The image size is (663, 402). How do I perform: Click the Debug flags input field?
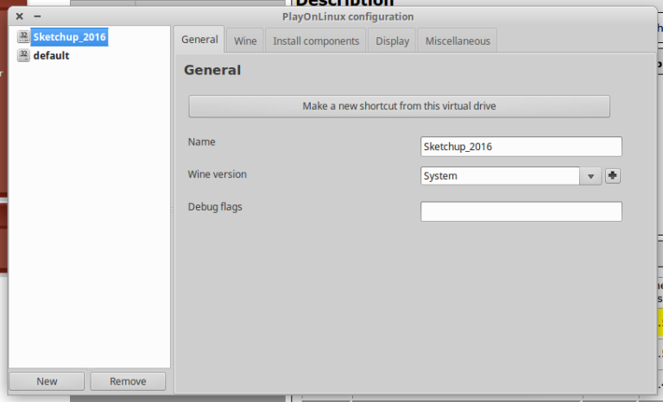click(521, 211)
